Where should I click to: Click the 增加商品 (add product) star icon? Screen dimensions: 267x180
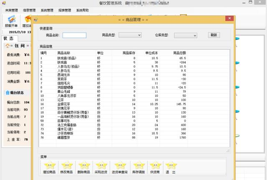coord(50,166)
